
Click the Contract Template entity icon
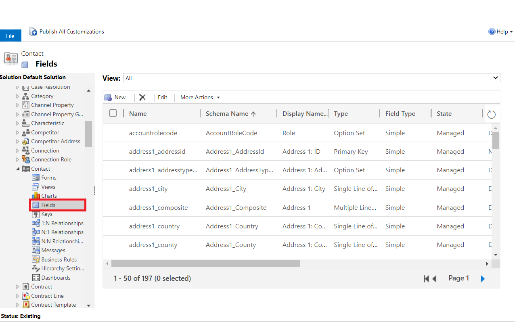[25, 305]
